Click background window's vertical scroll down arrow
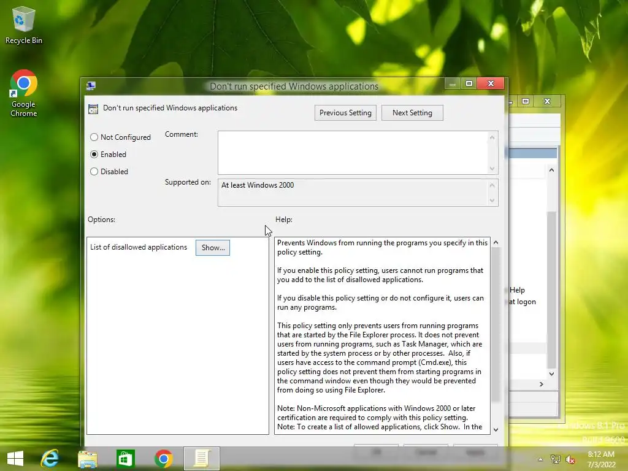The image size is (628, 471). [551, 373]
